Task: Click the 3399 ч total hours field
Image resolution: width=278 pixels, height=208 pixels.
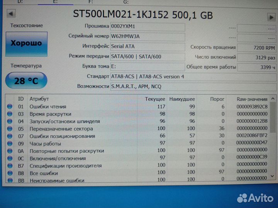Action: coord(256,67)
